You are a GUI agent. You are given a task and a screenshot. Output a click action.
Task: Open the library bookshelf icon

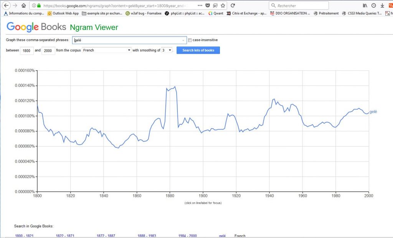point(365,6)
